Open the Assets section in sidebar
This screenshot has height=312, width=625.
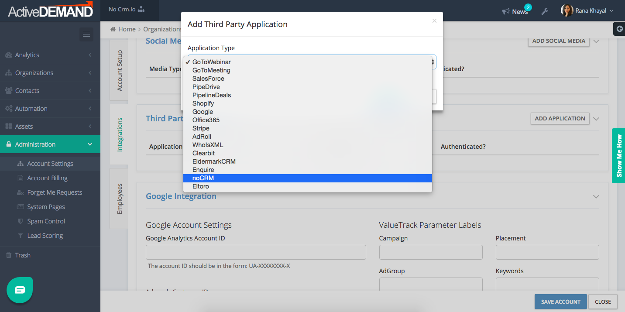(24, 126)
